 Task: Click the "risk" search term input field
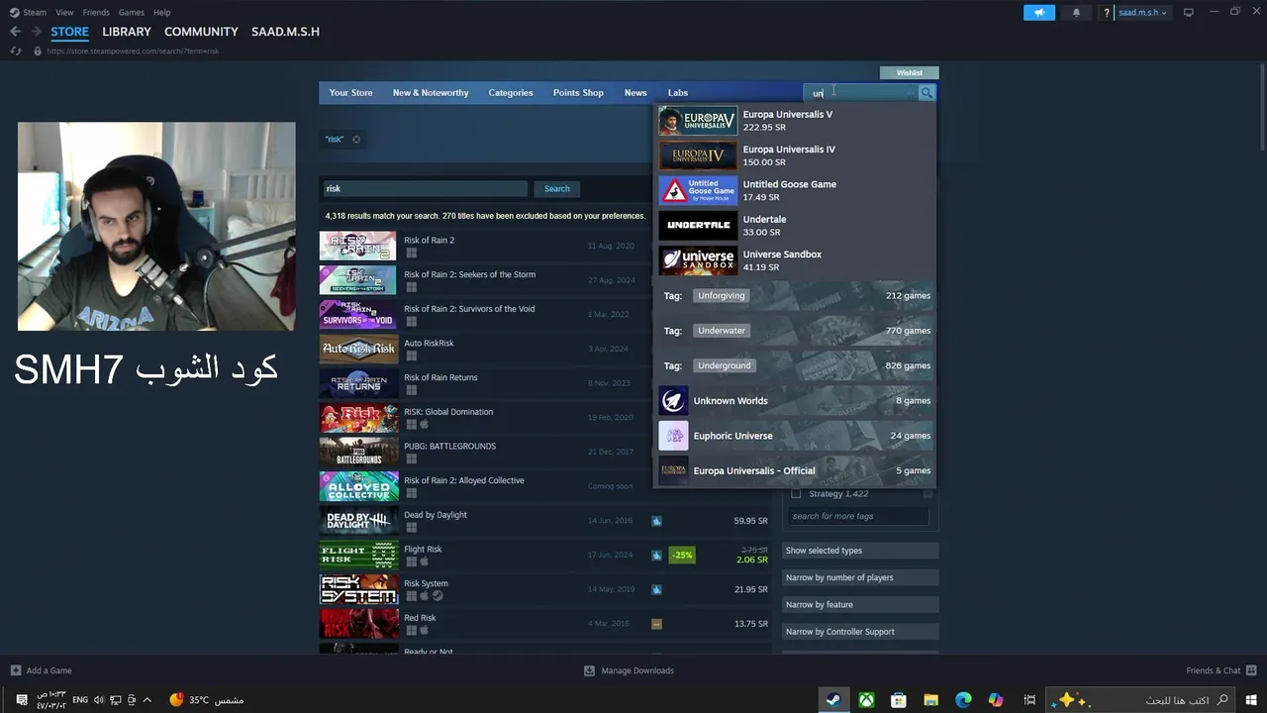[426, 188]
